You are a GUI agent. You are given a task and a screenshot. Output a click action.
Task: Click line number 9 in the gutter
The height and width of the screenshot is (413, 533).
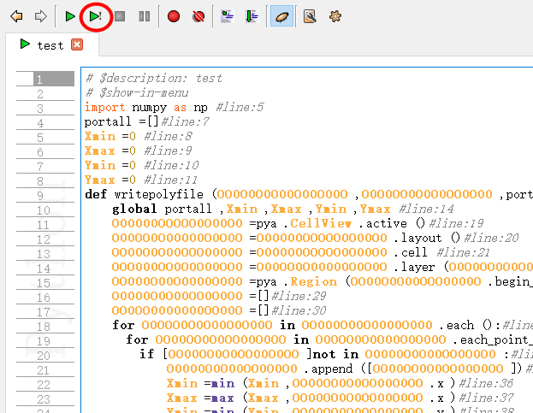[38, 196]
